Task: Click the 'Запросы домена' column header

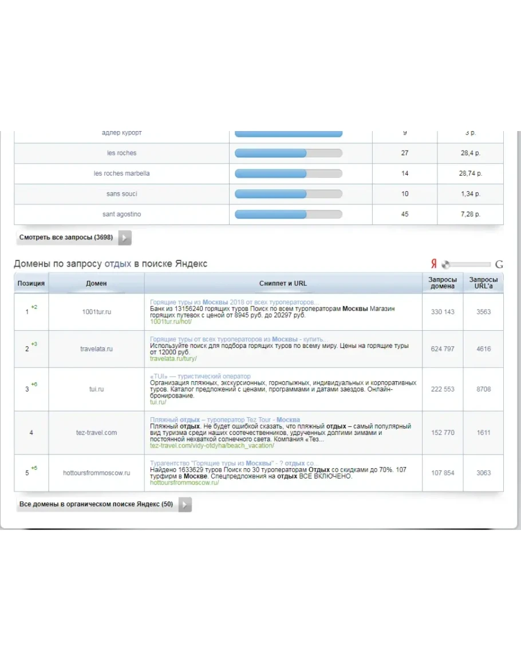Action: (443, 283)
